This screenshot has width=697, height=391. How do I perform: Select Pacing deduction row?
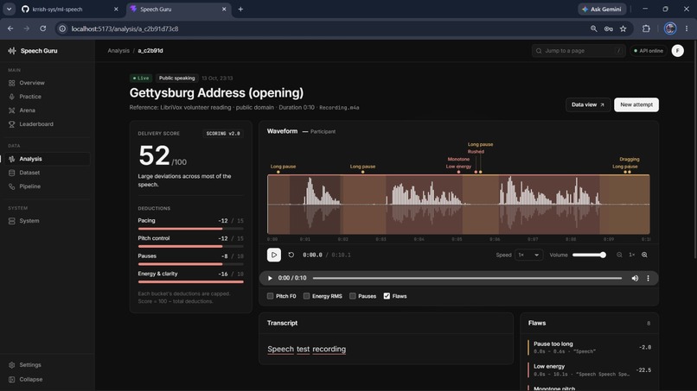tap(191, 224)
